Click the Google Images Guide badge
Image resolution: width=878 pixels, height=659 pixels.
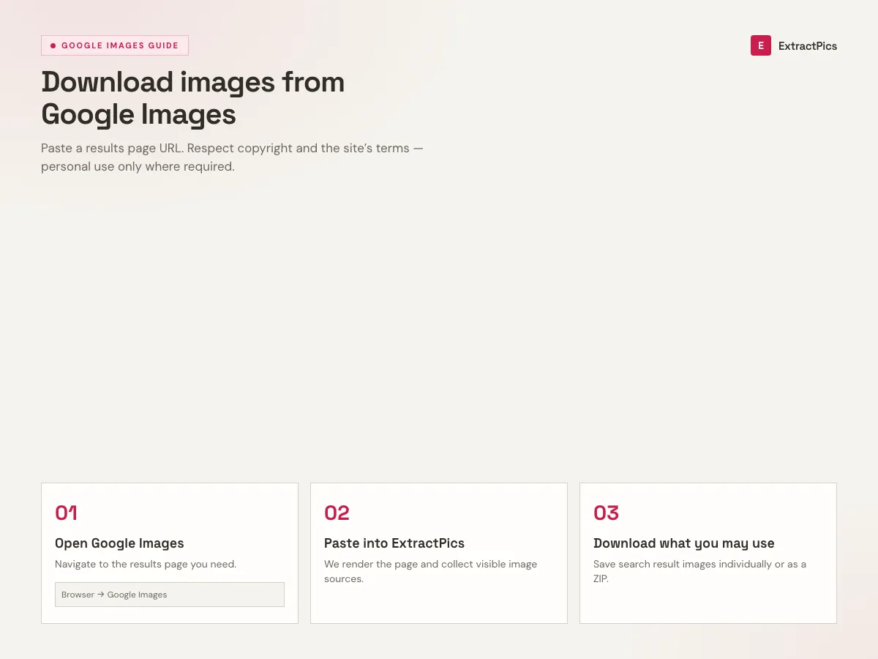click(115, 45)
